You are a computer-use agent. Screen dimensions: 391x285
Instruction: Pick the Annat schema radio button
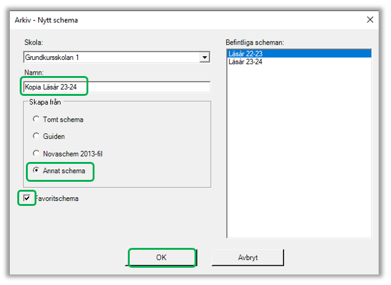pos(36,170)
